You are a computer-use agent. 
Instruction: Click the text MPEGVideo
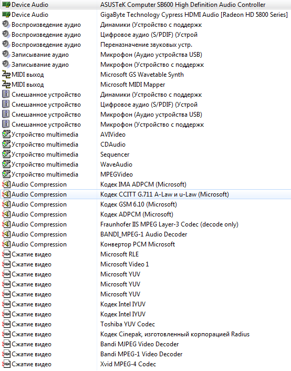[x=117, y=174]
